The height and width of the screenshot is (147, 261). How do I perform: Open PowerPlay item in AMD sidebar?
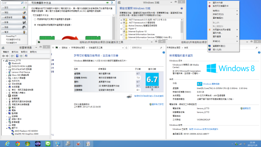[x=11, y=36]
